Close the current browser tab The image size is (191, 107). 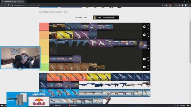[23, 2]
